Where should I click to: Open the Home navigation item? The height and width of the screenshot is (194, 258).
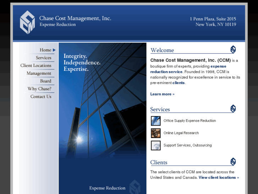coord(45,50)
